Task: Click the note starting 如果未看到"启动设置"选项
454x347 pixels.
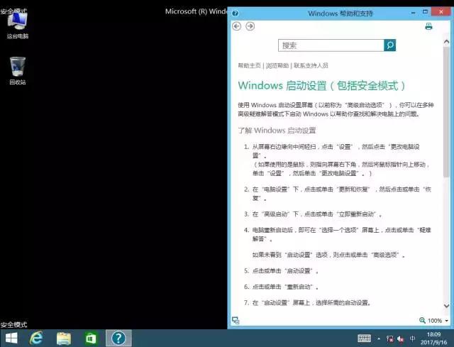Action: (328, 255)
